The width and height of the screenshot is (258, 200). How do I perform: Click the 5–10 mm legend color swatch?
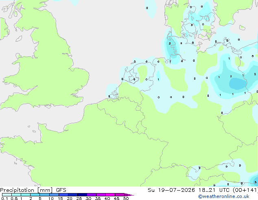[44, 195]
